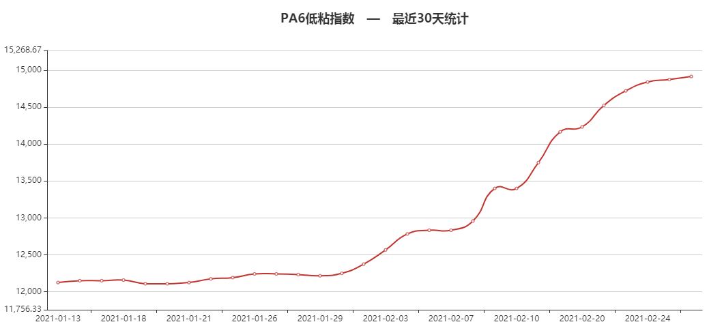Click the 2021-01-29 date label
This screenshot has height=335, width=709.
point(320,318)
